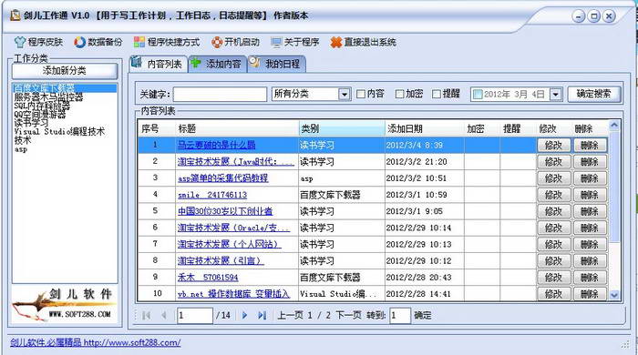
Task: Click 修改 button in row 1
Action: tap(553, 145)
